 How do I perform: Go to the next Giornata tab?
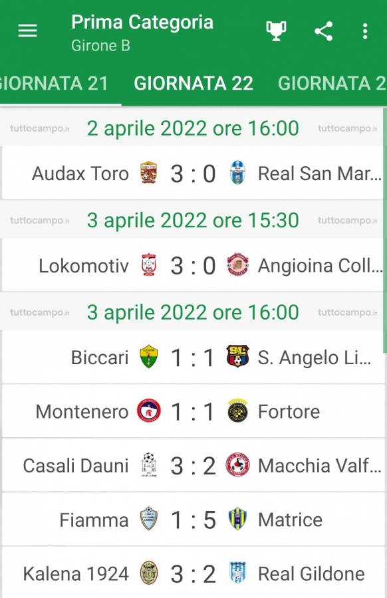click(x=332, y=84)
